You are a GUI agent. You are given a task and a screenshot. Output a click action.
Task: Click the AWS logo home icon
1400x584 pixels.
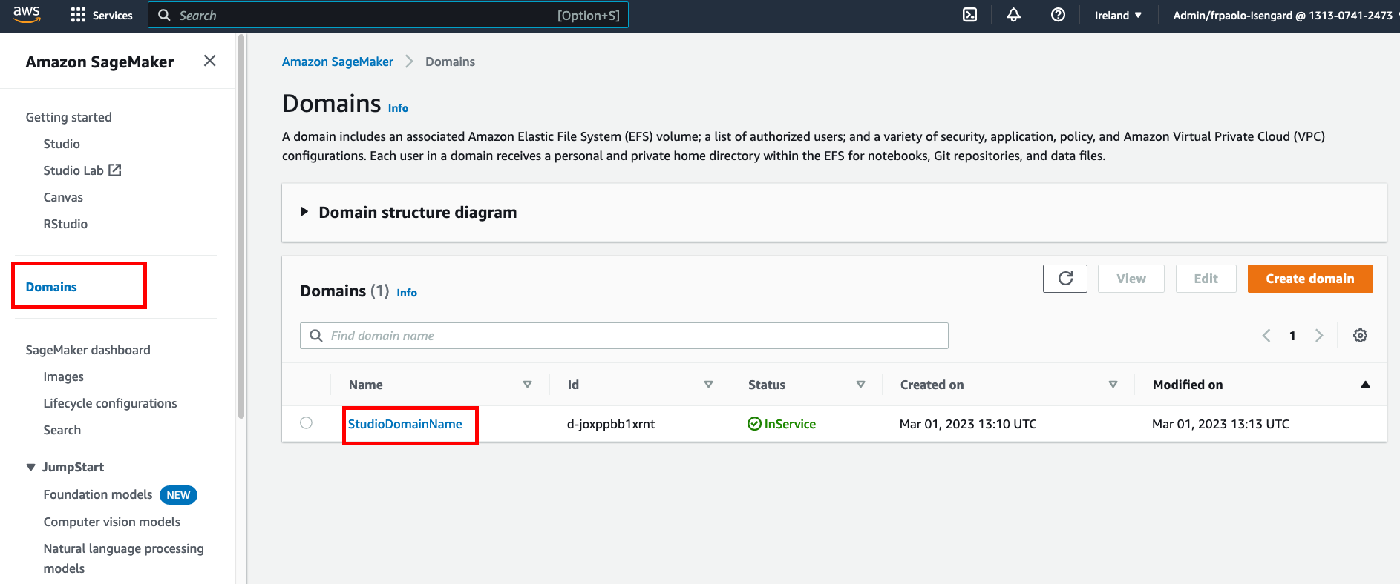tap(27, 15)
